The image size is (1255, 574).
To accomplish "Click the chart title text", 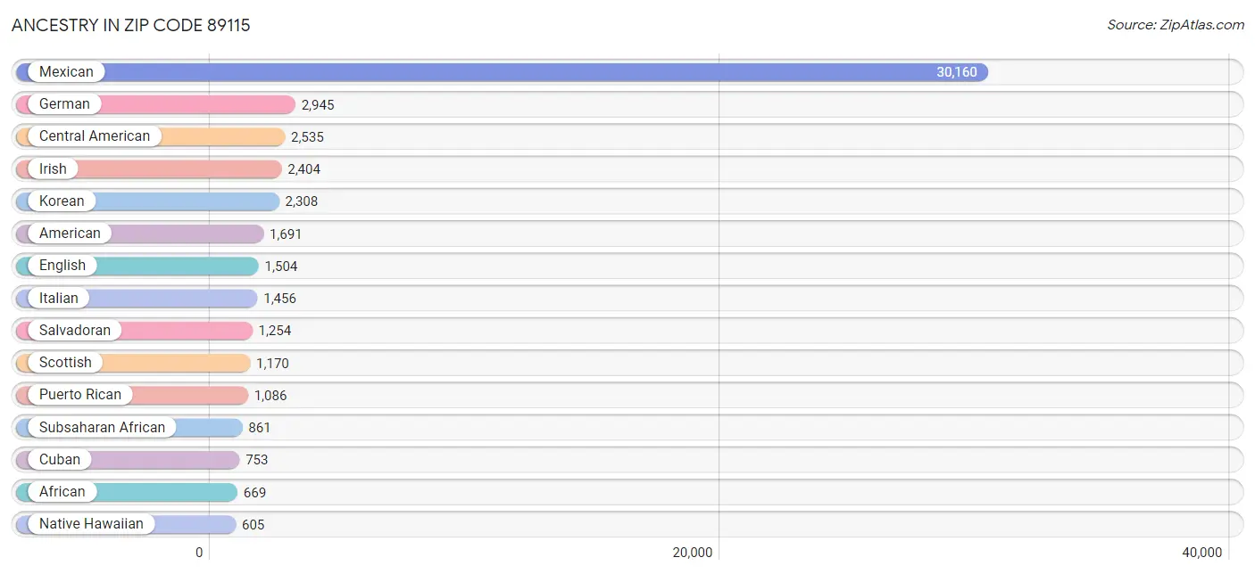I will pos(130,26).
